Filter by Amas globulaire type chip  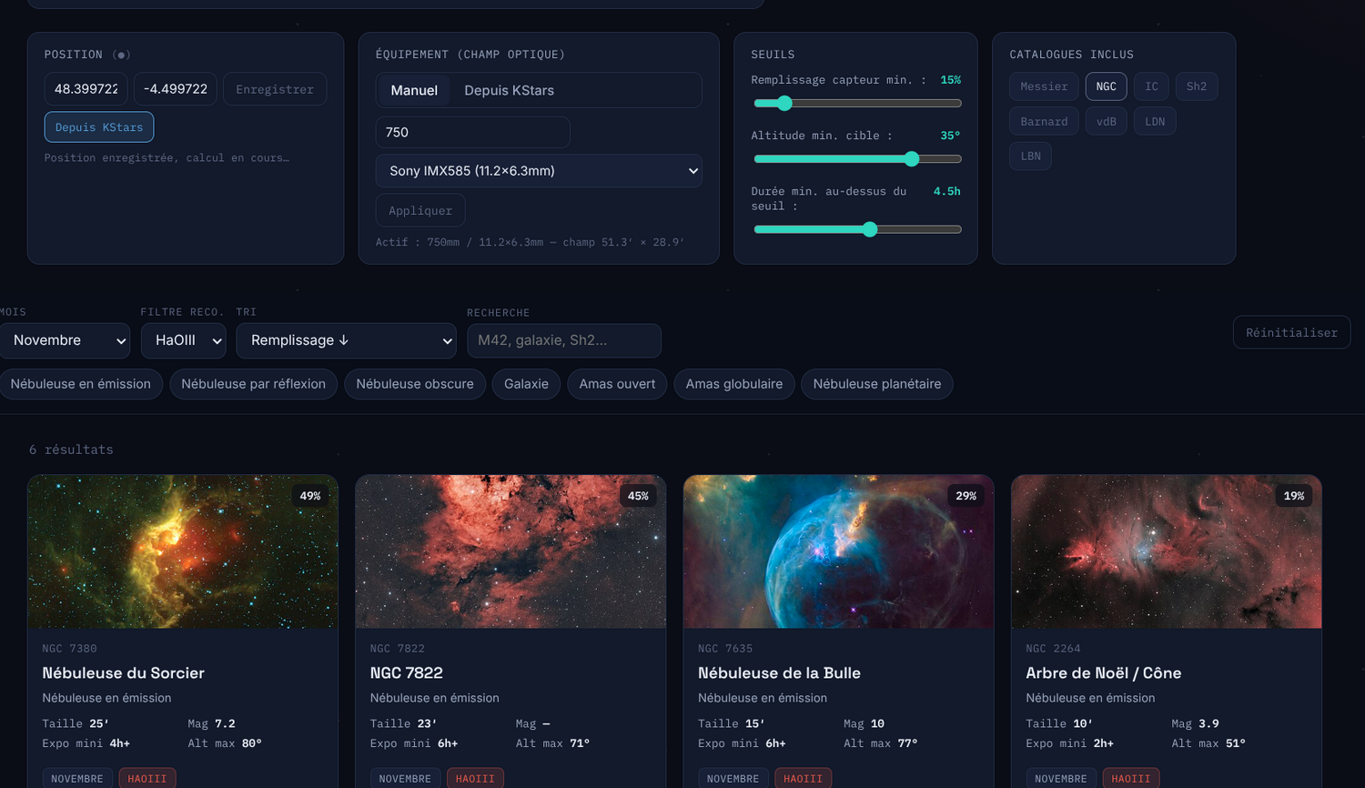734,384
